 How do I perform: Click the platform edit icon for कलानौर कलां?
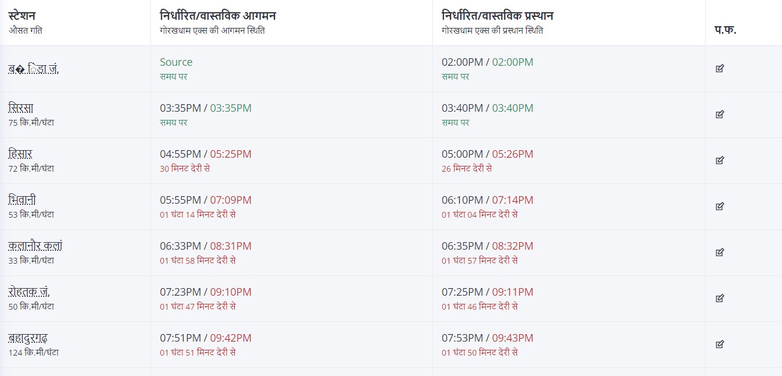tap(720, 253)
